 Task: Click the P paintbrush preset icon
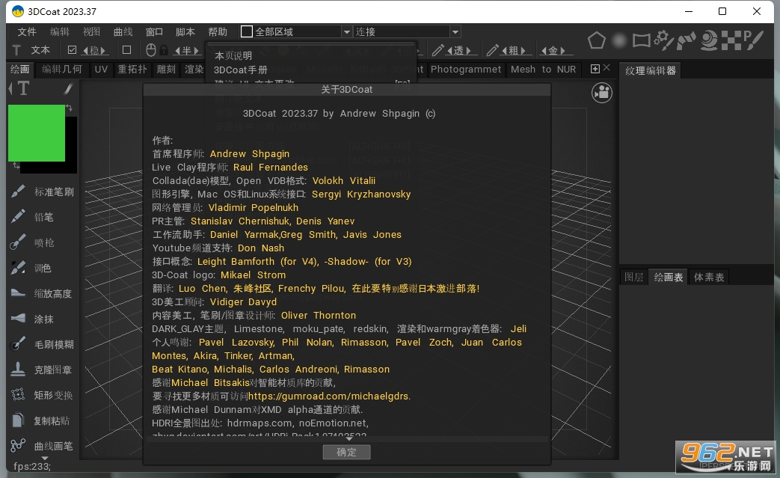[x=753, y=40]
